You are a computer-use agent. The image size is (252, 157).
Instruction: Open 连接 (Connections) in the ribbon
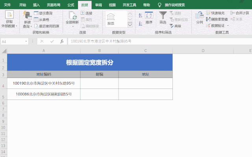pyautogui.click(x=86, y=13)
